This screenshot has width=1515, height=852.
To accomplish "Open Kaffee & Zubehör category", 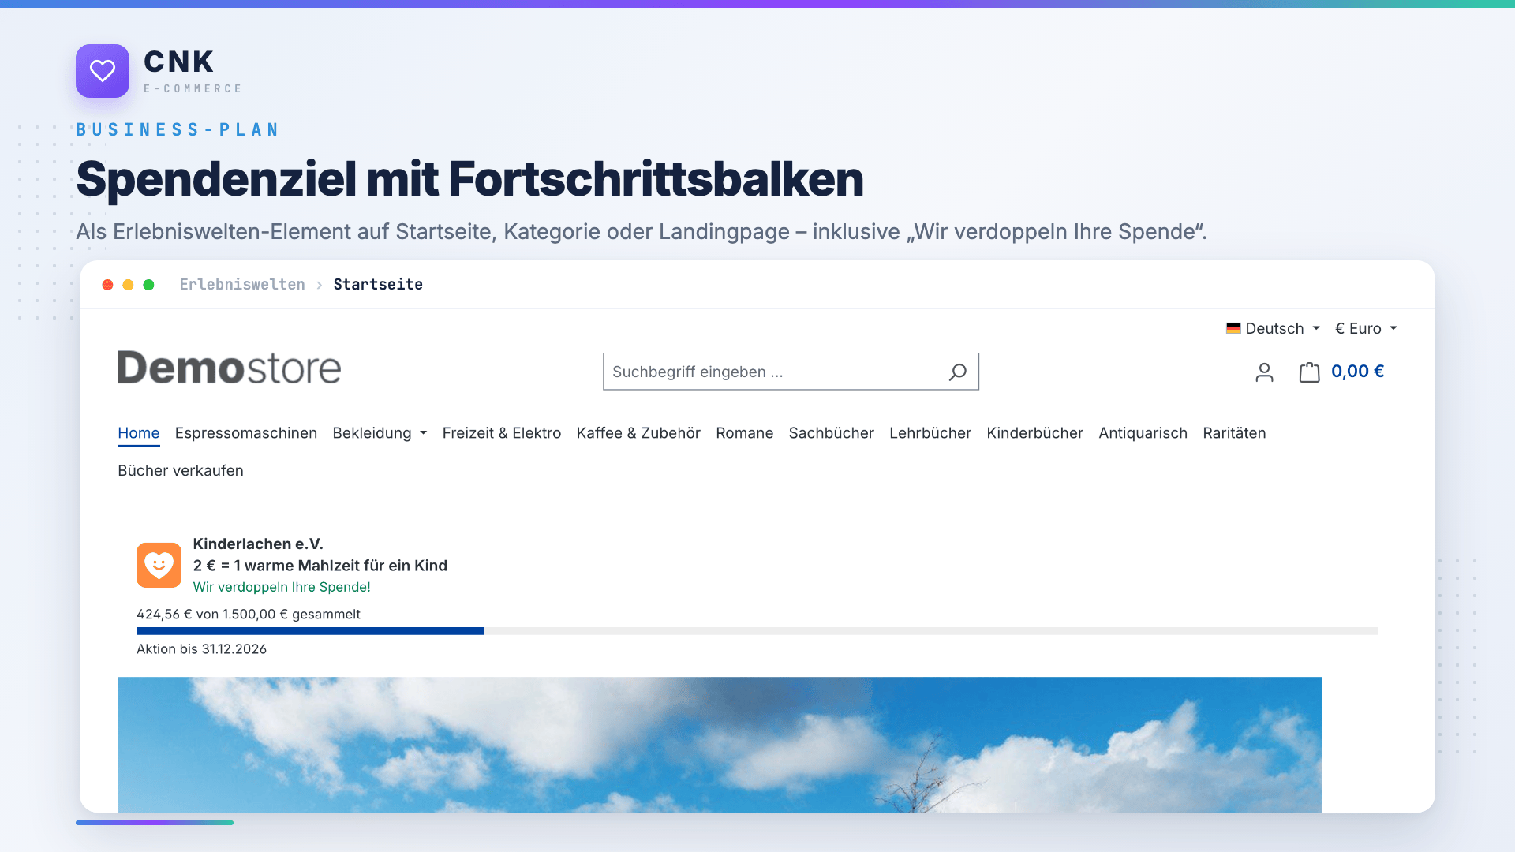I will [638, 433].
